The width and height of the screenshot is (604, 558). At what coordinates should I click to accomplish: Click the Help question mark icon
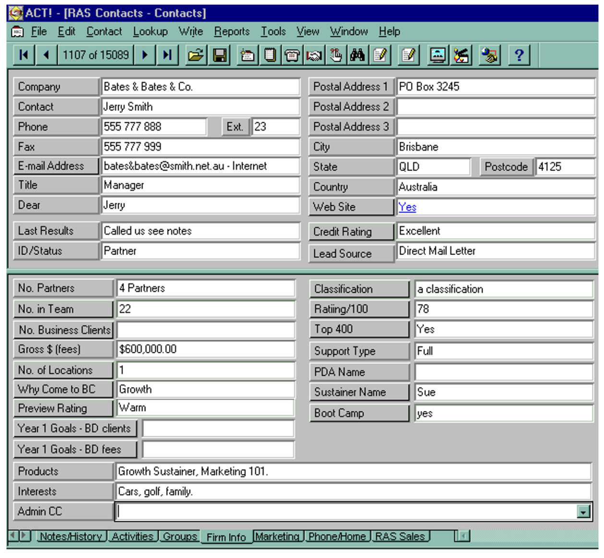point(519,55)
